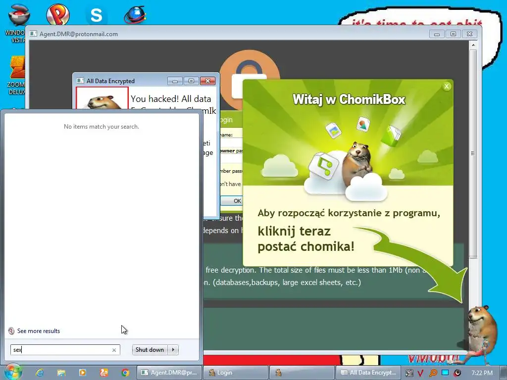Open the blue globe desktop icon
Viewport: 507px width, 380px height.
(135, 15)
